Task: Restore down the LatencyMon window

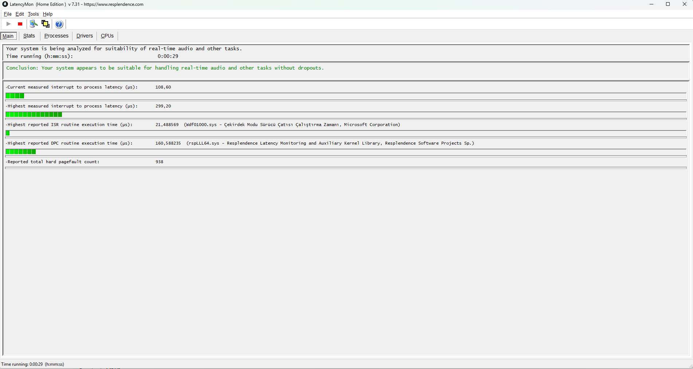Action: [668, 4]
